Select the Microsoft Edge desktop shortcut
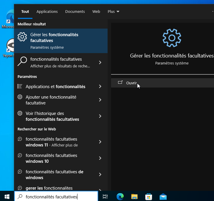 [x=8, y=19]
